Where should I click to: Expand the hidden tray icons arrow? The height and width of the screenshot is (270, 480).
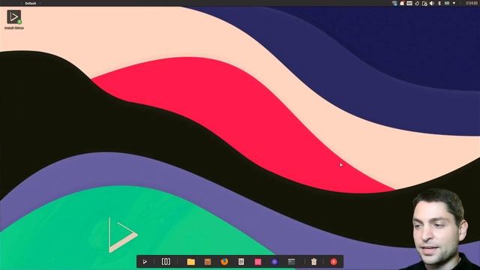454,3
